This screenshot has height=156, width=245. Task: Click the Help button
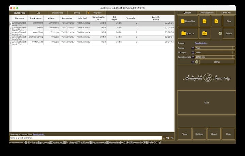[x=228, y=134]
